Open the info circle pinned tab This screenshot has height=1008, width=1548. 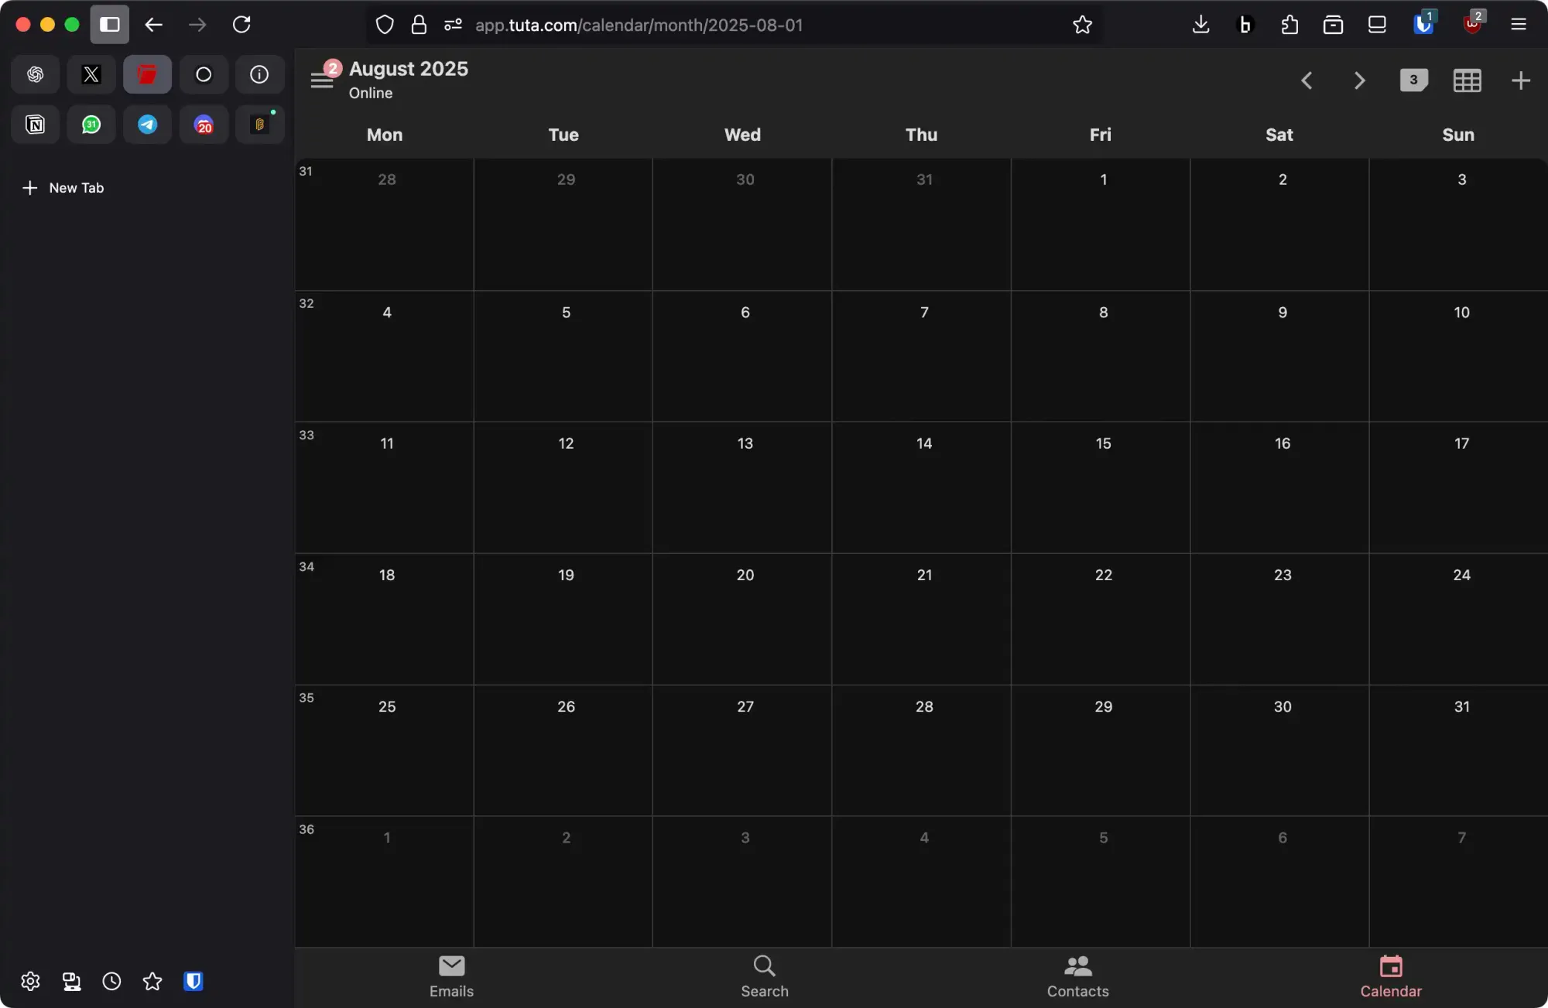[259, 74]
